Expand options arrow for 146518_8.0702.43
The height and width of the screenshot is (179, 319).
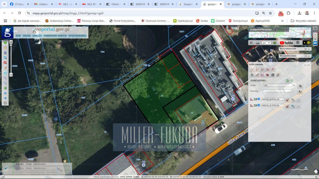click(299, 100)
